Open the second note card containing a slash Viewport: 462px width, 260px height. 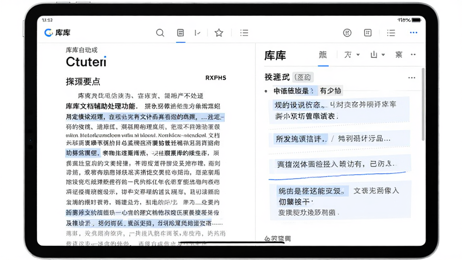339,139
